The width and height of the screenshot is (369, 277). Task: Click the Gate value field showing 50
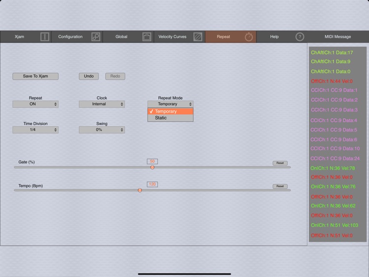[x=152, y=161]
